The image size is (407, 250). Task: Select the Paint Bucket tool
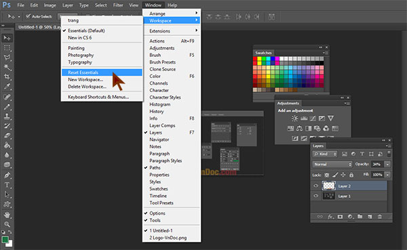pyautogui.click(x=7, y=145)
